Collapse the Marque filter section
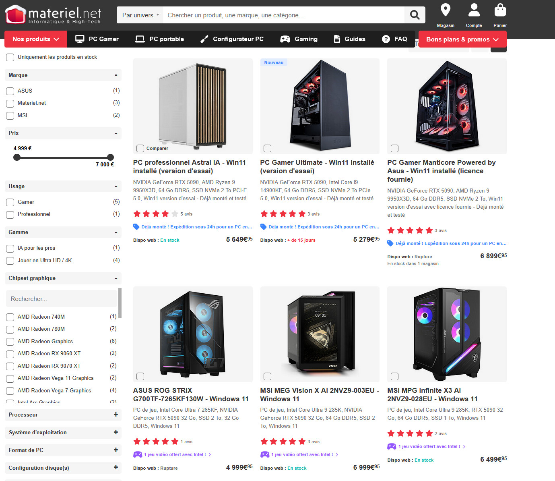The width and height of the screenshot is (555, 481). click(x=116, y=75)
